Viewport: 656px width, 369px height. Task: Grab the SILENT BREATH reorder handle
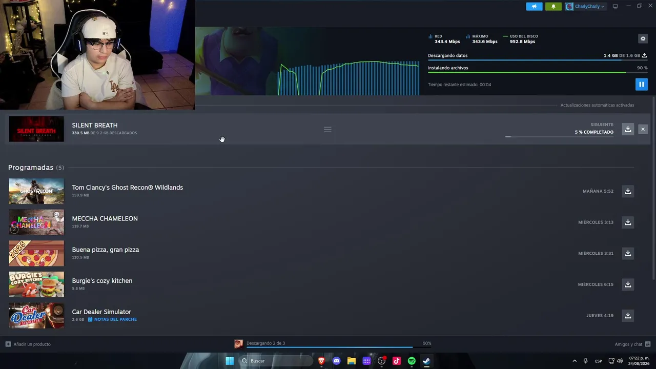coord(327,129)
